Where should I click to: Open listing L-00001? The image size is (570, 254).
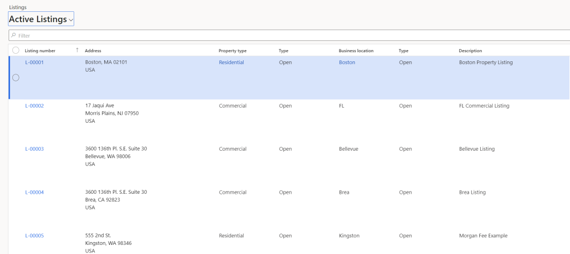(x=34, y=62)
